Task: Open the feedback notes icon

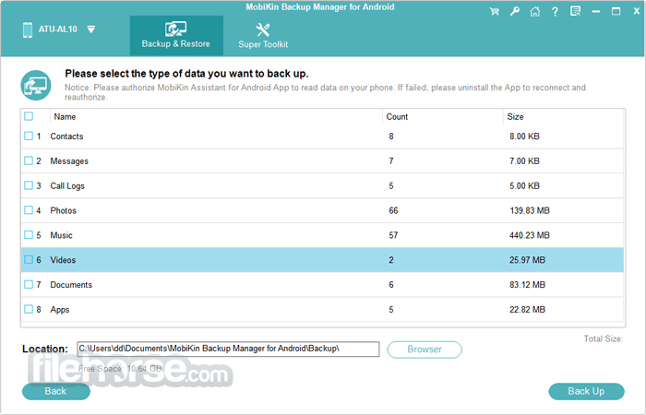Action: [575, 11]
